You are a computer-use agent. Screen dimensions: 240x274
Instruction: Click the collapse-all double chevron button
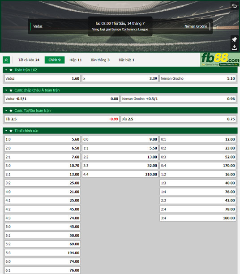(6, 60)
